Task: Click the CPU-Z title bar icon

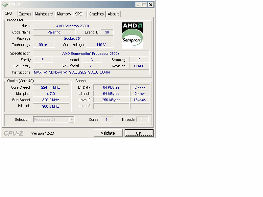Action: (5, 5)
